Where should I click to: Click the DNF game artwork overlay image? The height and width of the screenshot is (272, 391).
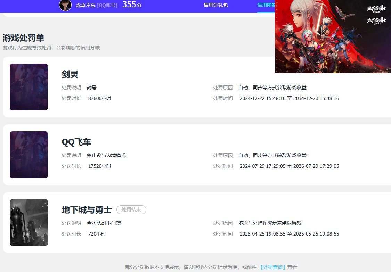[333, 36]
